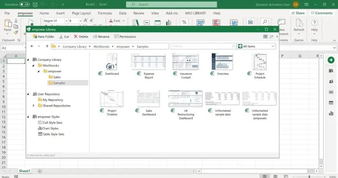
Task: Collapse the User Repository tree node
Action: point(28,94)
